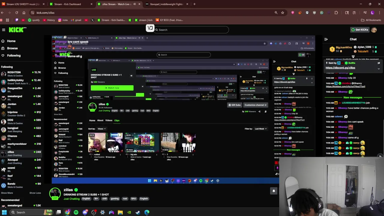The height and width of the screenshot is (216, 384).
Task: Click the Get KICKs button
Action: (x=360, y=30)
